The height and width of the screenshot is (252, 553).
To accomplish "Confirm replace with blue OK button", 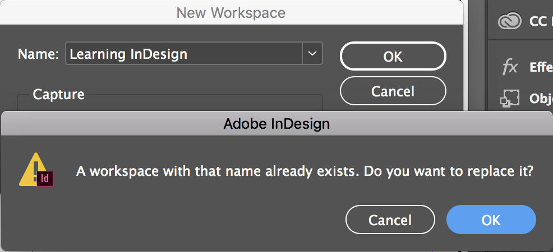I will coord(491,220).
